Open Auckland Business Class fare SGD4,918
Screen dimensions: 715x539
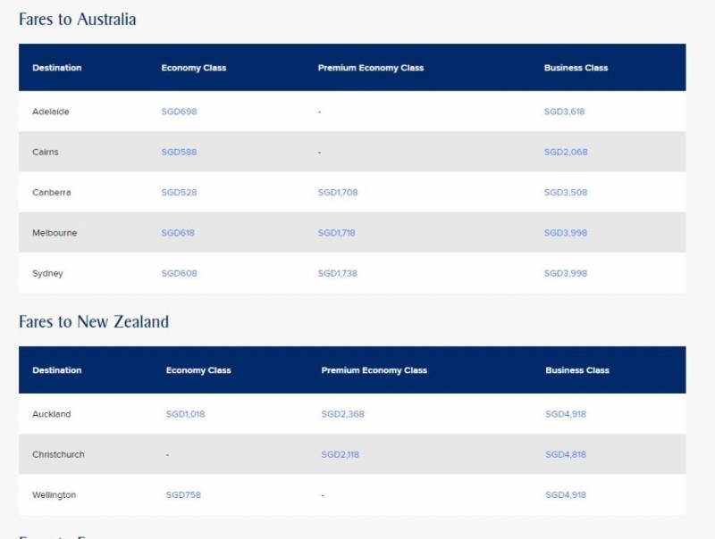coord(566,414)
